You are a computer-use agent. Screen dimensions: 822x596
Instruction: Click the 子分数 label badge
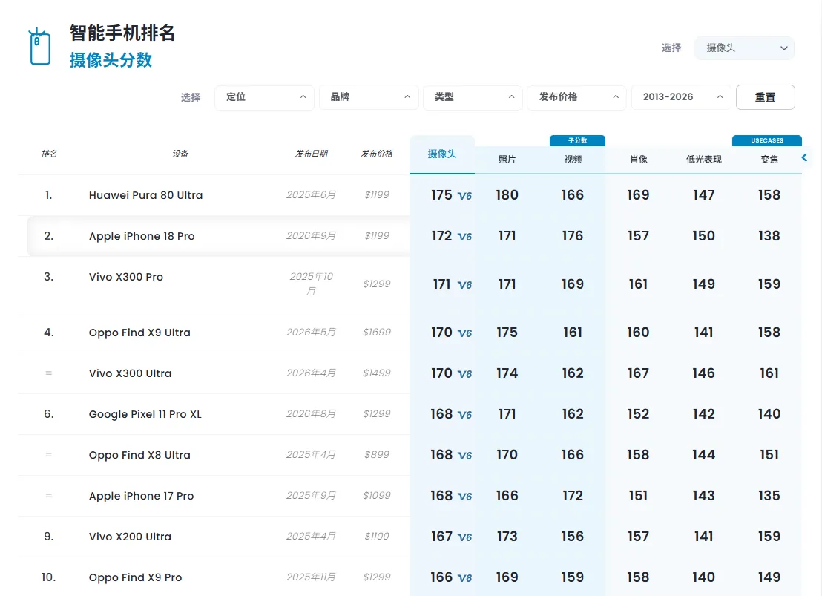coord(577,140)
